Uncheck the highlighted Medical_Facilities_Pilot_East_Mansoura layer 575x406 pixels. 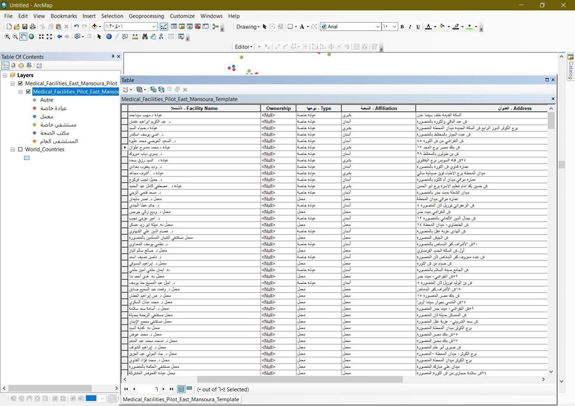coord(28,91)
